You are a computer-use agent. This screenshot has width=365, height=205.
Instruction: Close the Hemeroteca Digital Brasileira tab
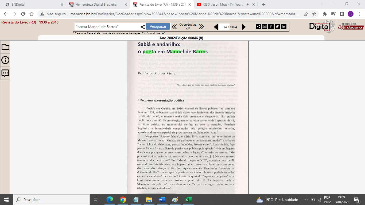(x=126, y=5)
